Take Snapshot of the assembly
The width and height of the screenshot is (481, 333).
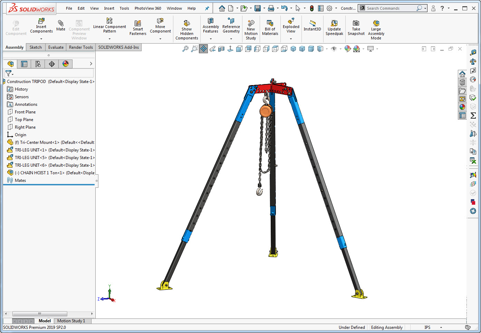tap(356, 27)
